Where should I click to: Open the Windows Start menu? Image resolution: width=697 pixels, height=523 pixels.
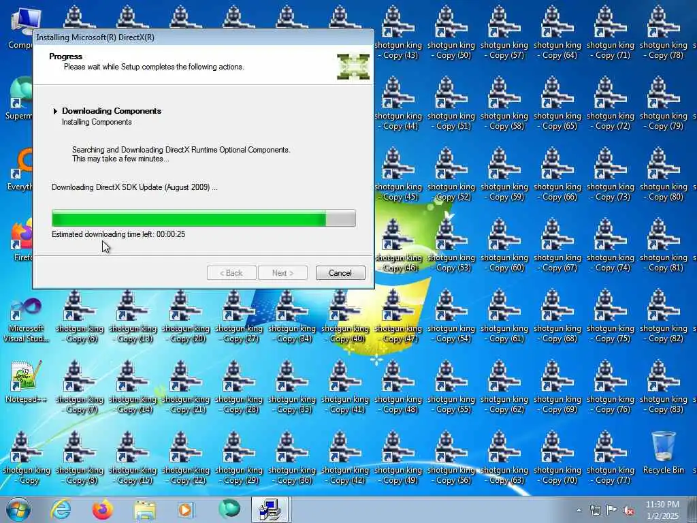pos(18,509)
